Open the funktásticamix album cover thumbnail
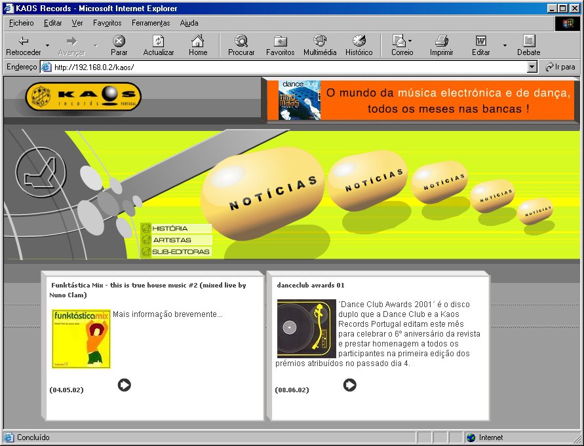This screenshot has height=446, width=584. [81, 339]
